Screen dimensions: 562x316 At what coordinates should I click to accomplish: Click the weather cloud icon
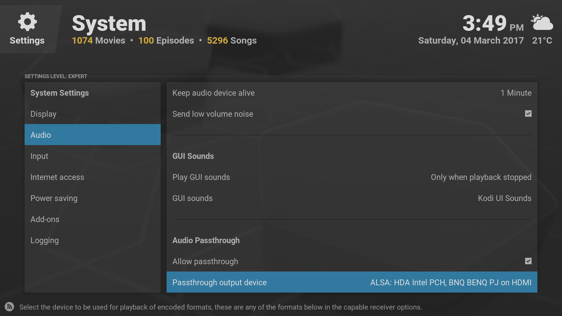click(x=542, y=22)
